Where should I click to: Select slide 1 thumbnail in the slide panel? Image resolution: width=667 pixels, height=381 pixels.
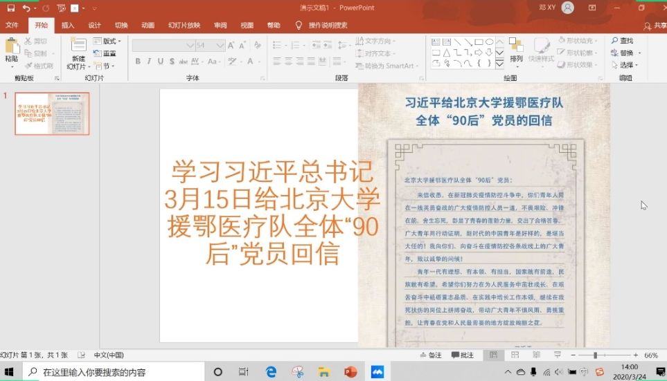coord(52,113)
